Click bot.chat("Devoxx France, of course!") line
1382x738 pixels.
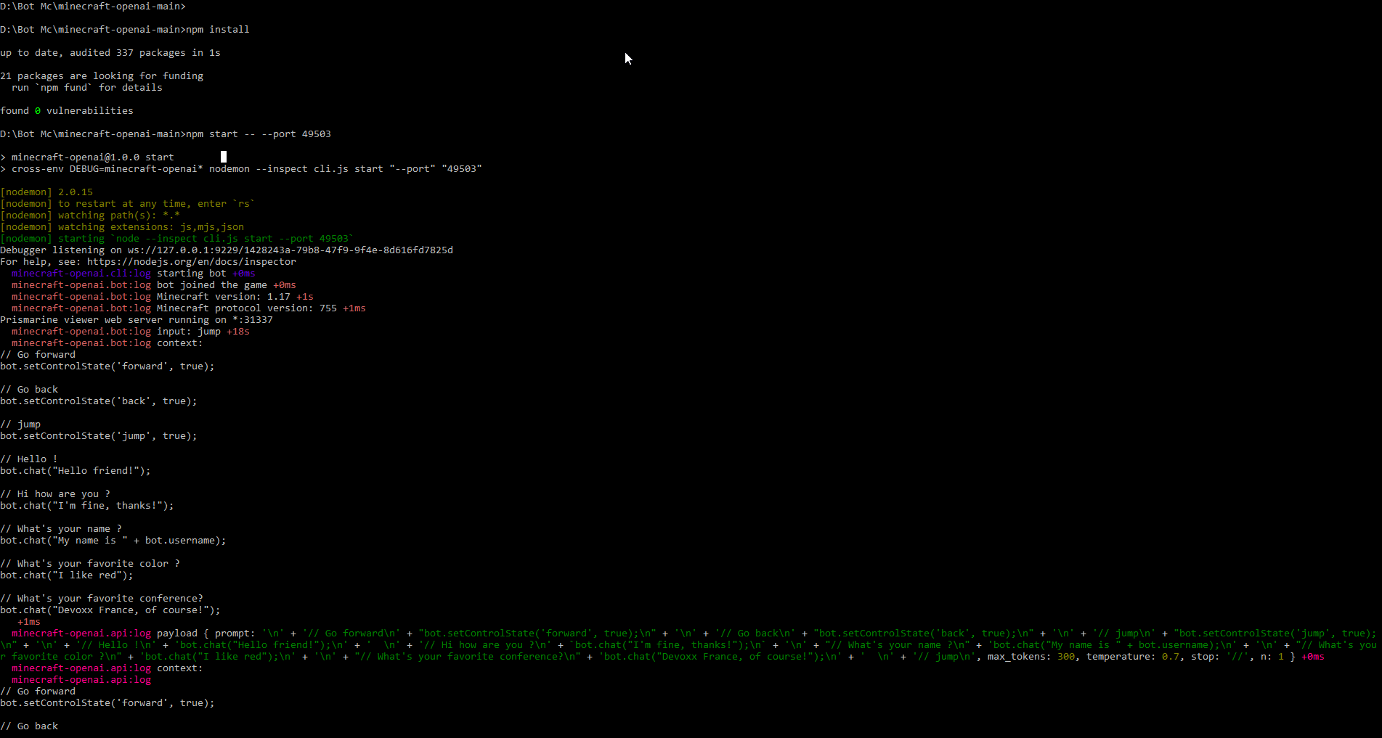pyautogui.click(x=110, y=610)
